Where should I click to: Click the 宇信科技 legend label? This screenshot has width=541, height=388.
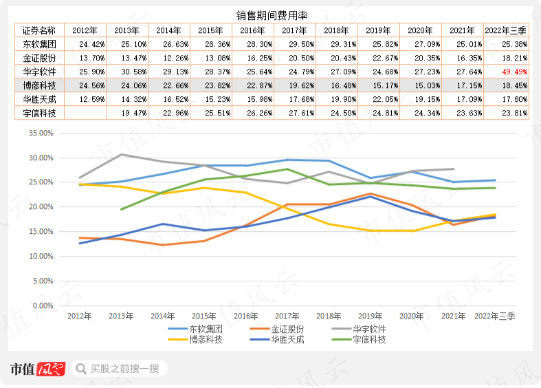point(369,340)
